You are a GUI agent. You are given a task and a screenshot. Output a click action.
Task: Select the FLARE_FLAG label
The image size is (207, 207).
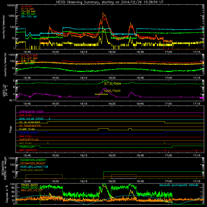(27, 129)
